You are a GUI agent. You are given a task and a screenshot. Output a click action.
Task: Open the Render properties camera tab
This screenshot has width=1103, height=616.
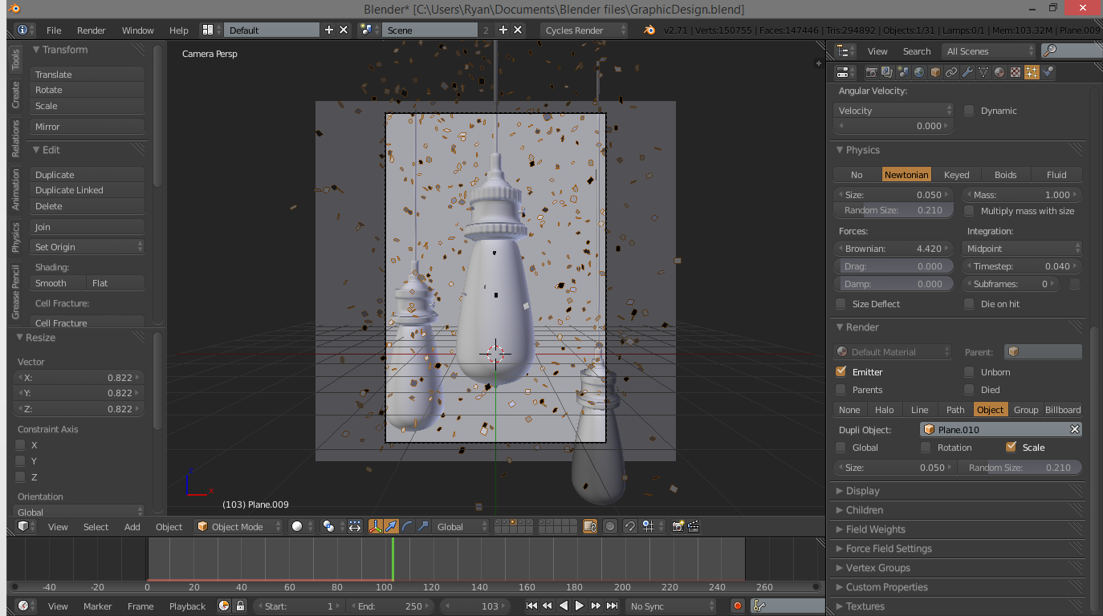coord(871,72)
